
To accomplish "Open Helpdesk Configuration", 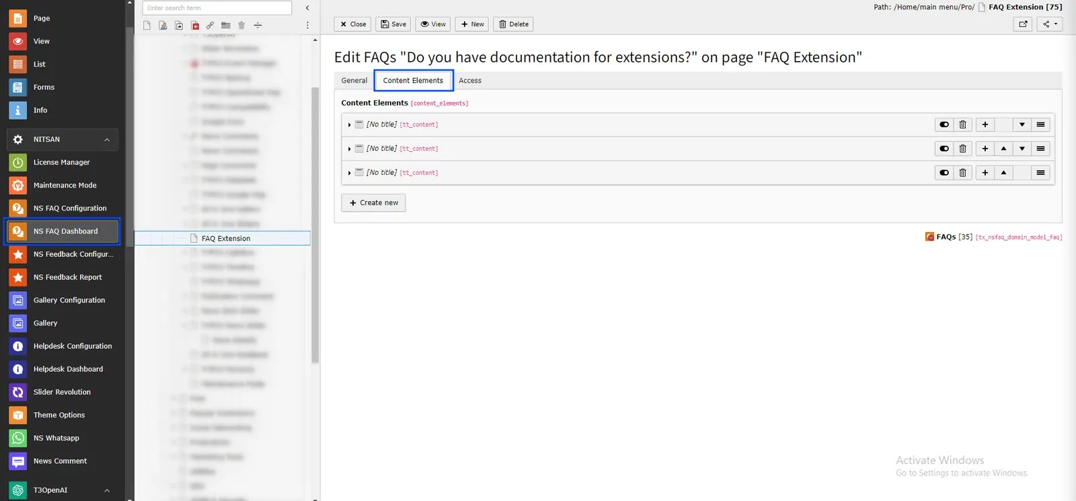I will pyautogui.click(x=62, y=346).
